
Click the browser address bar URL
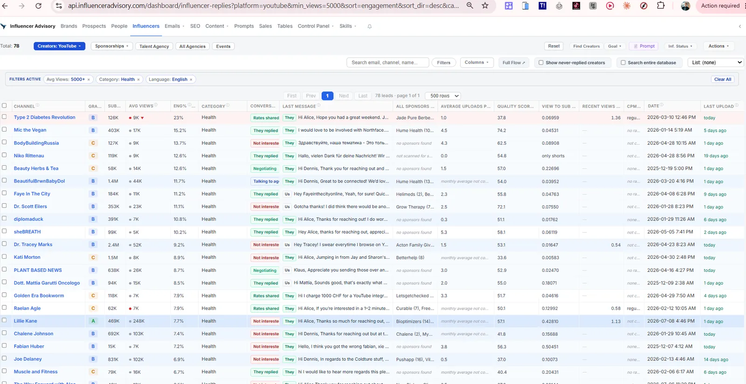263,6
